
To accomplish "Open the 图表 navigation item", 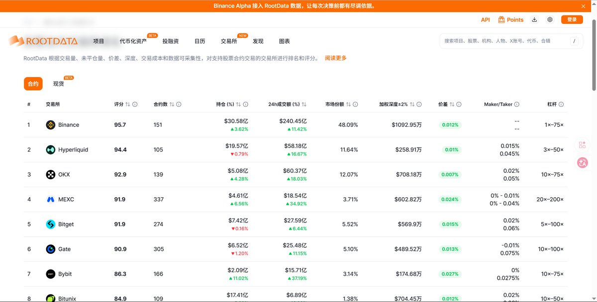I will point(285,41).
